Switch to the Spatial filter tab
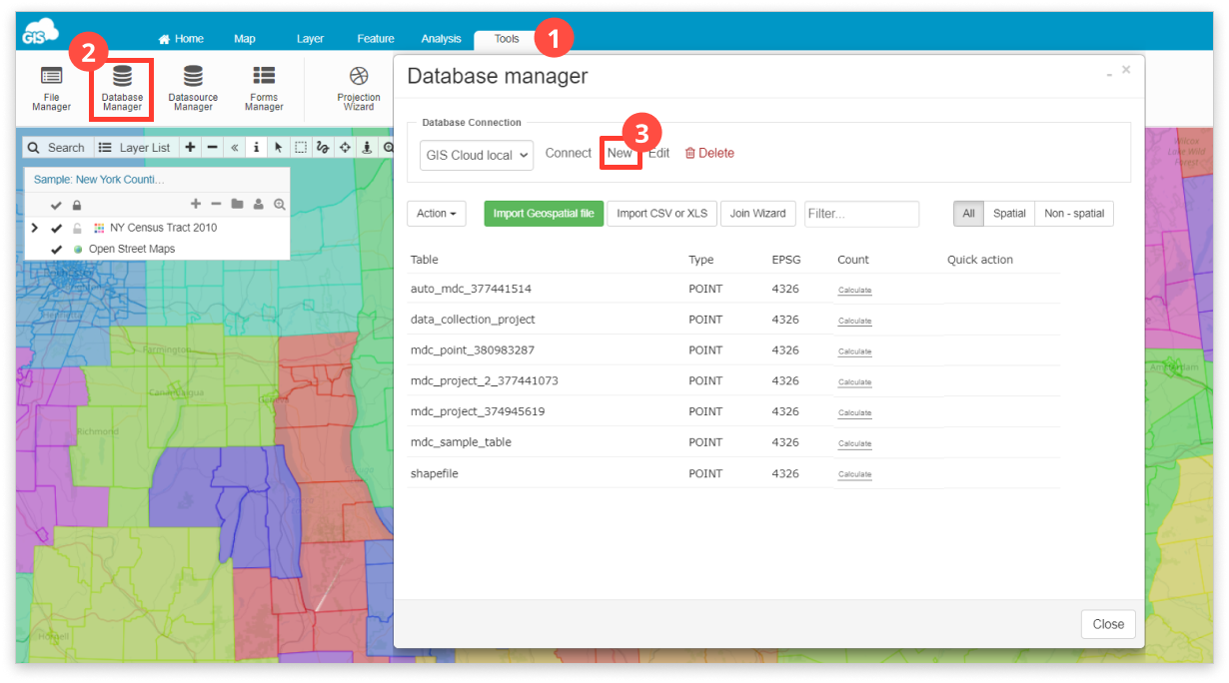This screenshot has height=683, width=1229. (x=1009, y=213)
